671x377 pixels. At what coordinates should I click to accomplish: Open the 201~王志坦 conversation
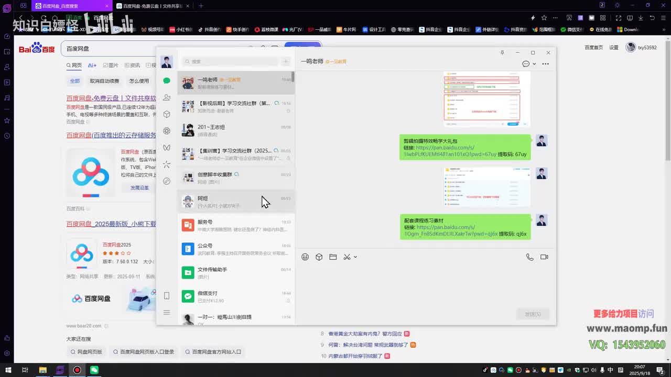pos(236,130)
